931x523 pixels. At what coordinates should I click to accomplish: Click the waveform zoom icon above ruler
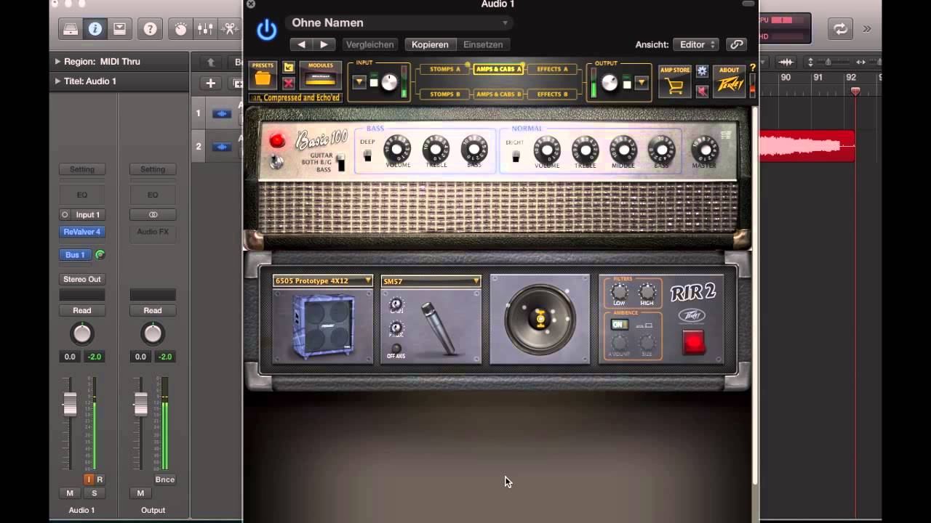click(786, 62)
